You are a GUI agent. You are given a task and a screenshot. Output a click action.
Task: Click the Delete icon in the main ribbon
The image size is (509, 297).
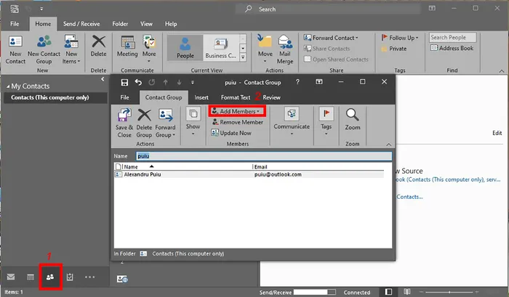pyautogui.click(x=98, y=46)
